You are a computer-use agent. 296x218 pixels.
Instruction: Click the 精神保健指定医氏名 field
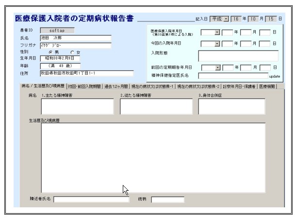233,76
